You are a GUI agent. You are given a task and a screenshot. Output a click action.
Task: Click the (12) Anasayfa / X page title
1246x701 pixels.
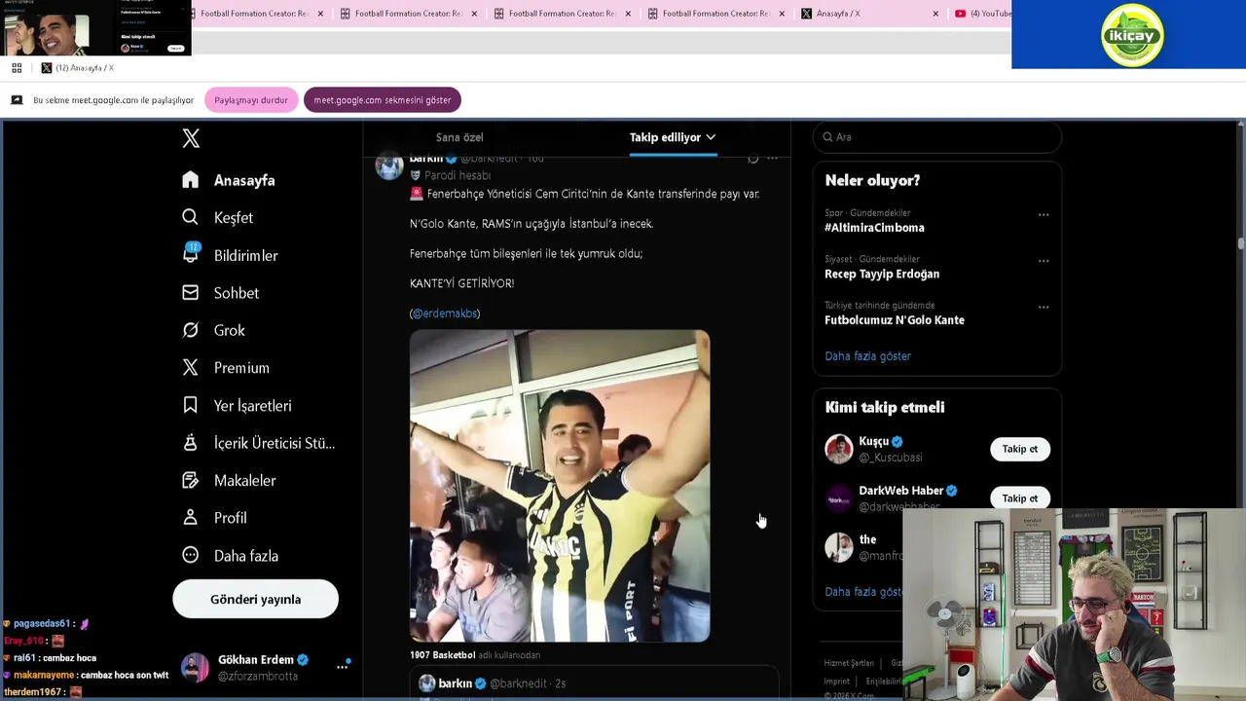(85, 68)
